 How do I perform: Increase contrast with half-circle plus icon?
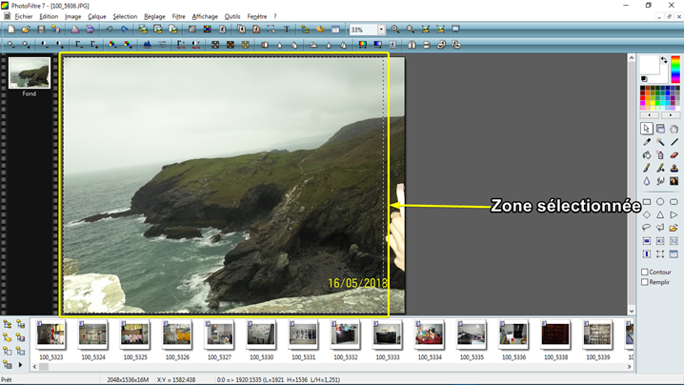click(60, 45)
